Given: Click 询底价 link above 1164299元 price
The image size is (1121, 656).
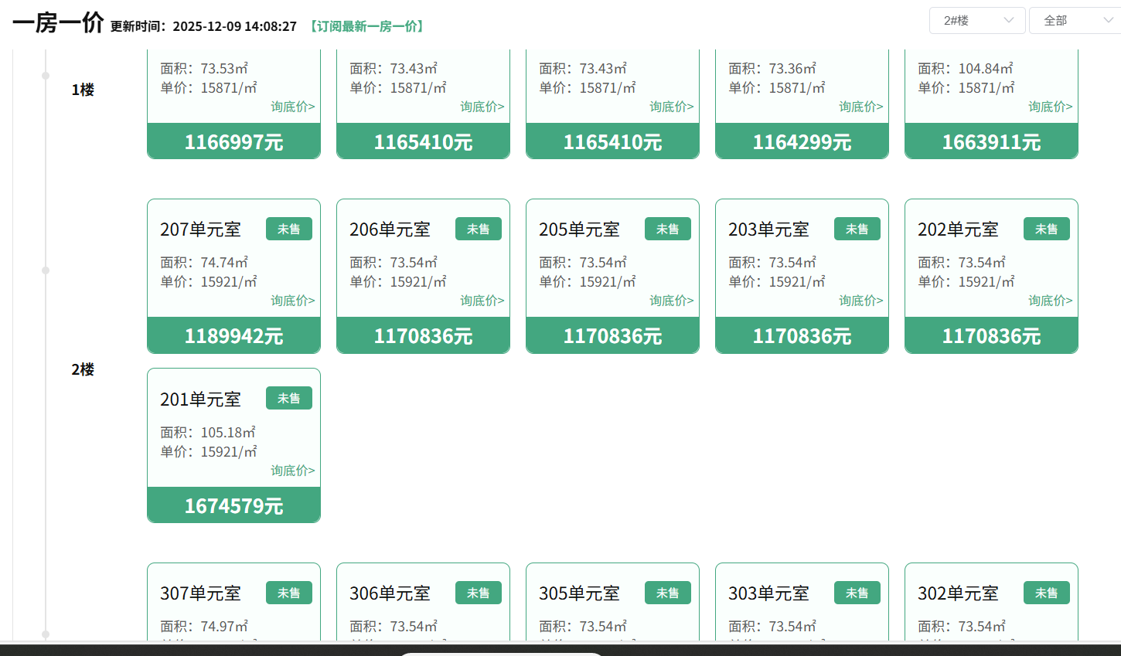Looking at the screenshot, I should (860, 107).
